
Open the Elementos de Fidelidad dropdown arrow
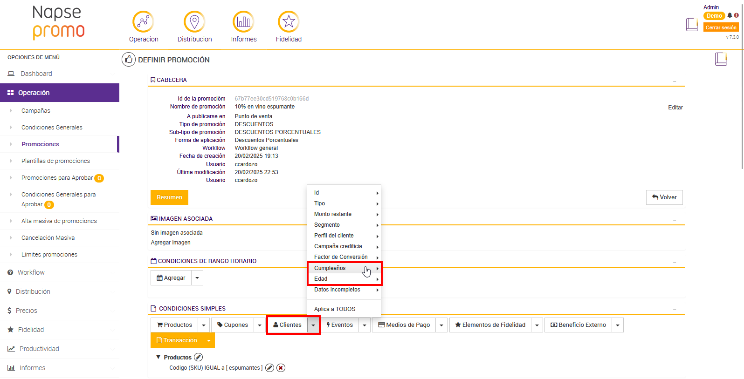pos(537,325)
